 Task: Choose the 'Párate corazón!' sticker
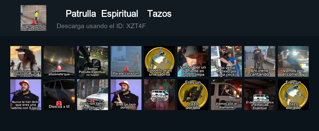click(x=126, y=61)
